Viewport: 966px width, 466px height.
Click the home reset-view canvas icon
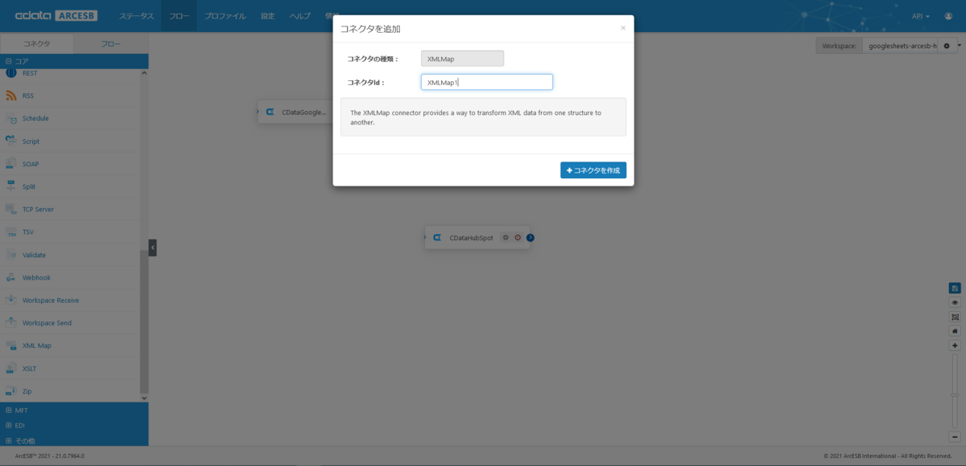(955, 331)
